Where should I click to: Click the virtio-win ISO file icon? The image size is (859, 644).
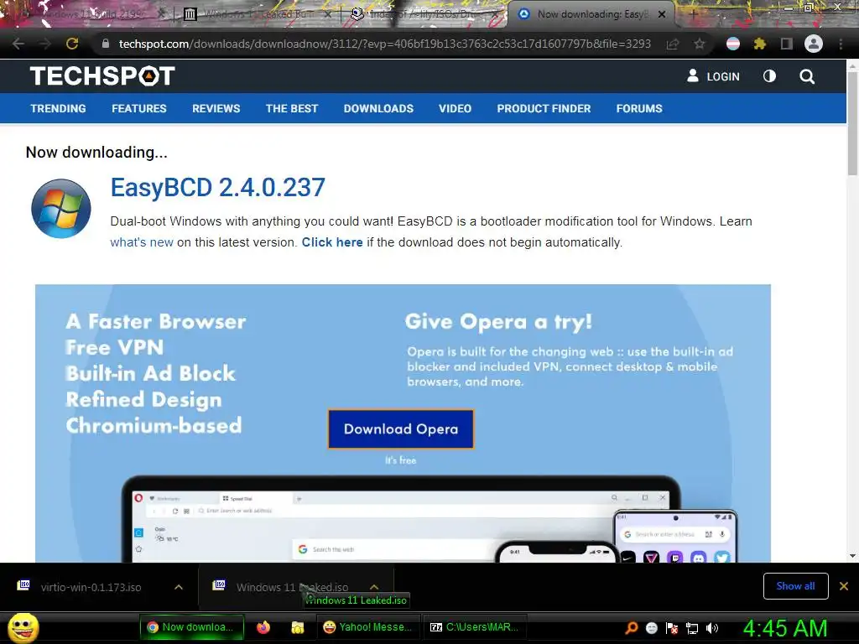(x=23, y=585)
